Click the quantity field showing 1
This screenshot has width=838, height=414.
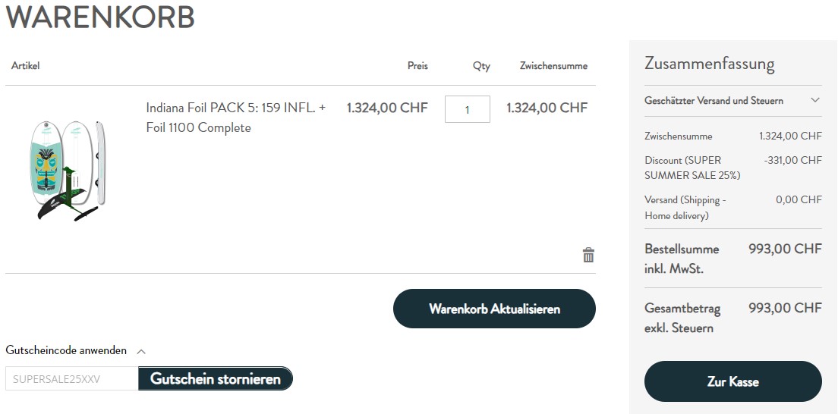pyautogui.click(x=467, y=109)
